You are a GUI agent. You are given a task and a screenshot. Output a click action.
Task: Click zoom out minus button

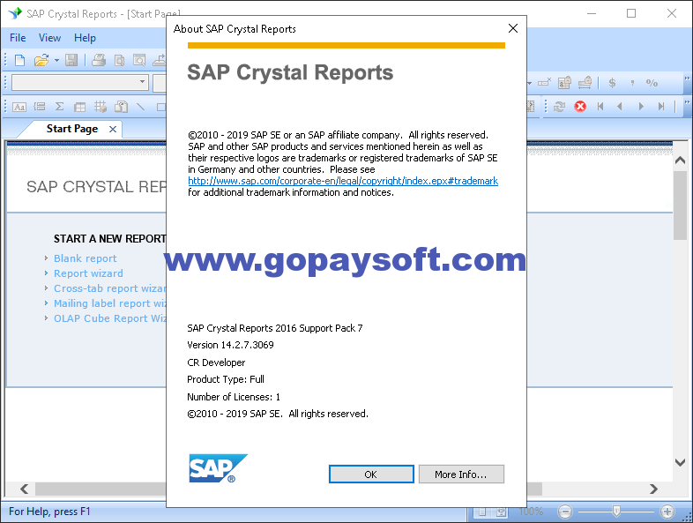565,512
